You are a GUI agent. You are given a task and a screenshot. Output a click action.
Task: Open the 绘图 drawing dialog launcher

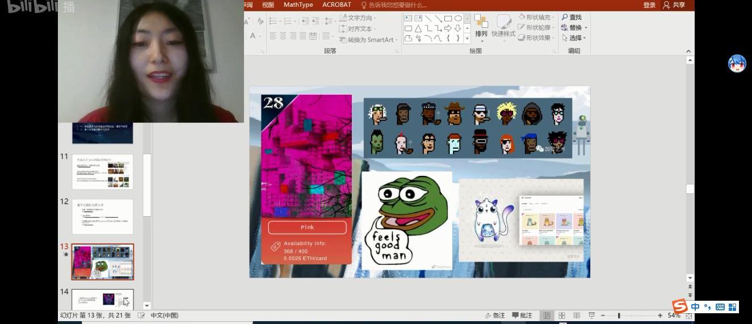click(554, 51)
